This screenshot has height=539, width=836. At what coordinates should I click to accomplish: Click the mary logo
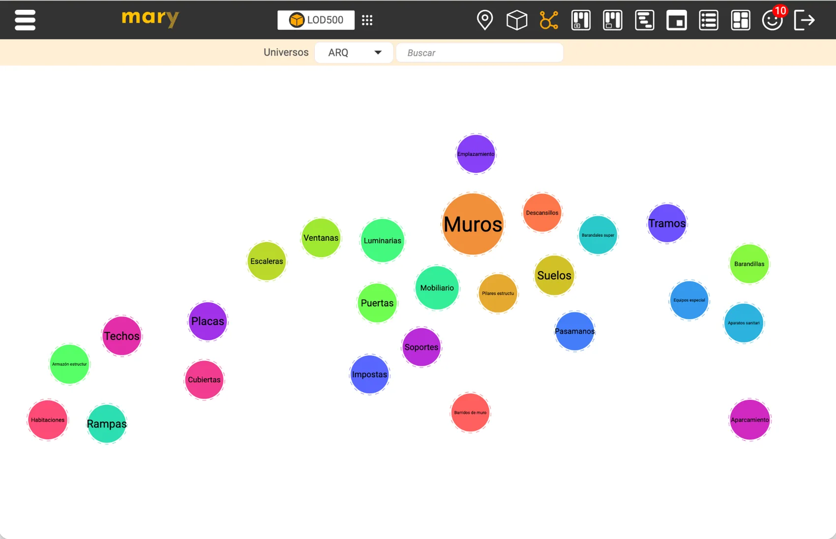point(150,19)
